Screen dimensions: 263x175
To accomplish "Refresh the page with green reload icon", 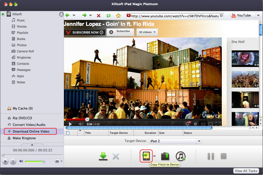I will pyautogui.click(x=109, y=16).
